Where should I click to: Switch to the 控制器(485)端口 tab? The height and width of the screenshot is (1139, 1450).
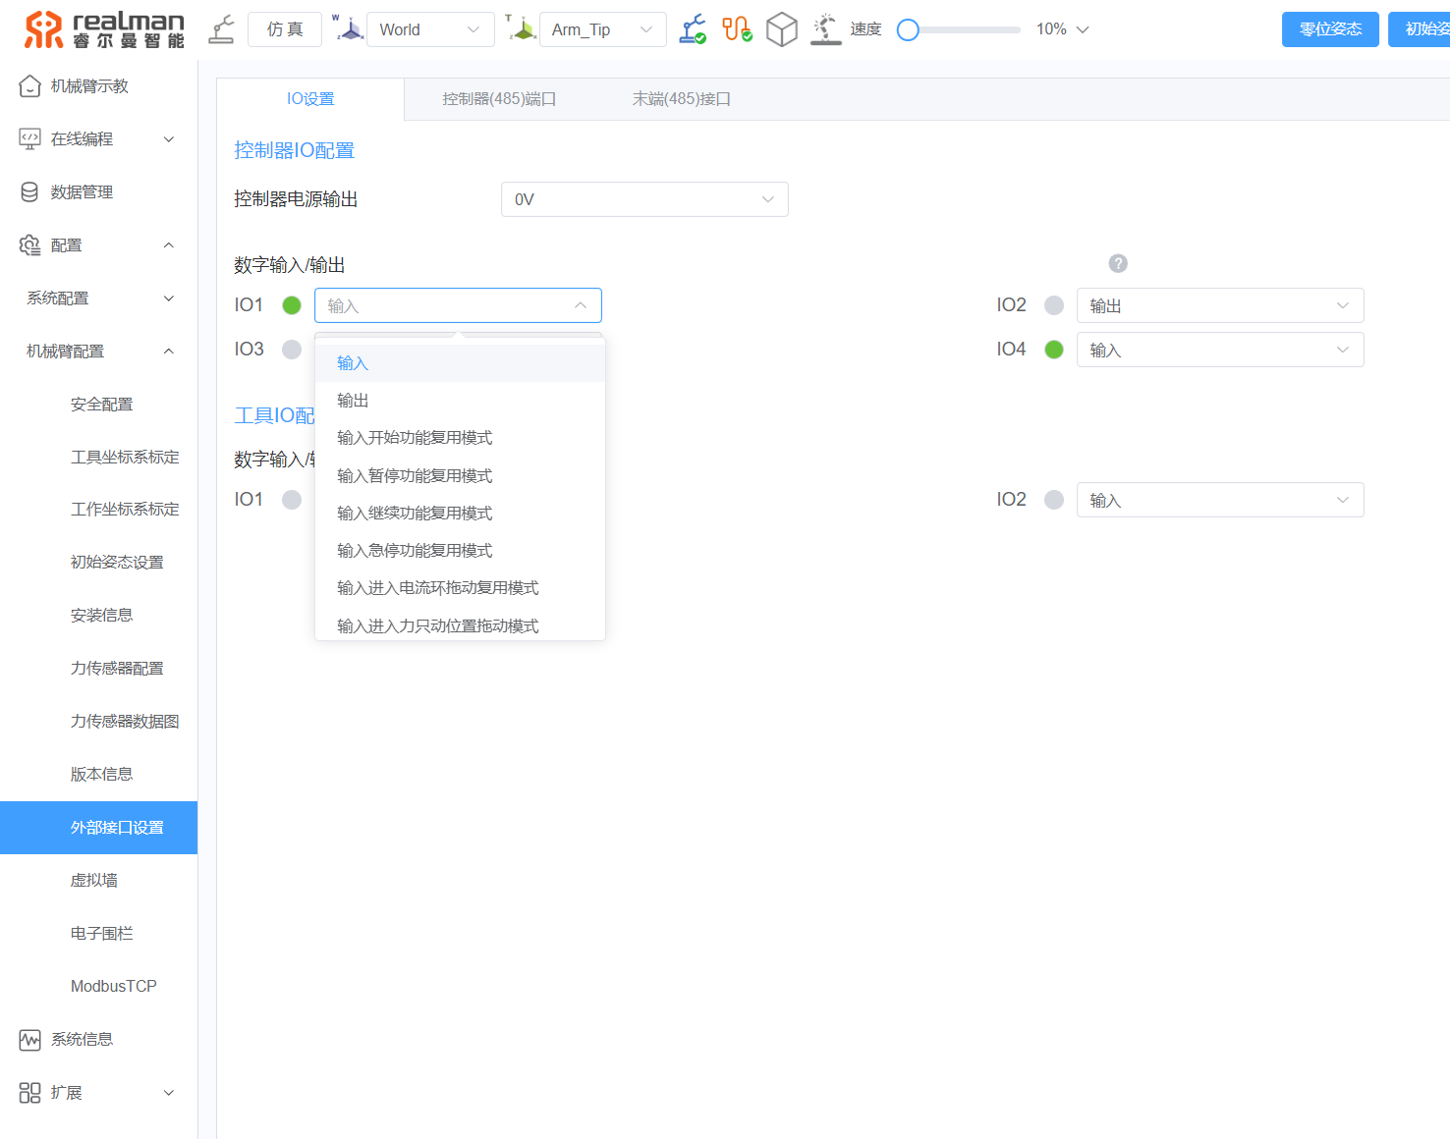pyautogui.click(x=499, y=99)
